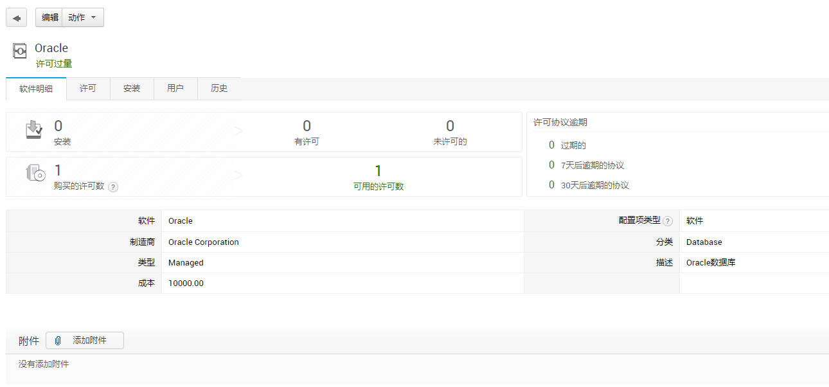Click the 制造商 field label

[x=142, y=242]
